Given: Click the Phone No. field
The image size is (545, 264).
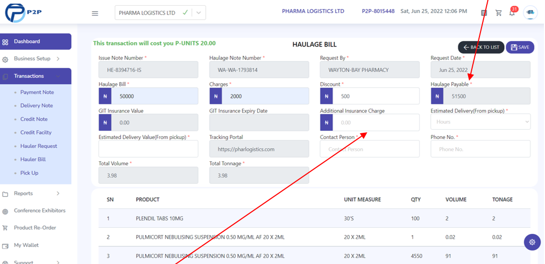Looking at the screenshot, I should [480, 149].
